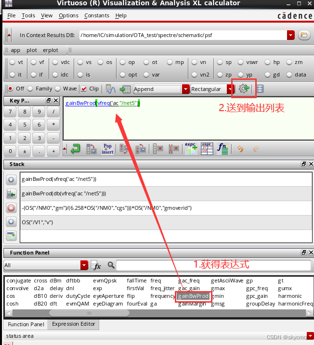Image resolution: width=314 pixels, height=345 pixels.
Task: Click the clear stack red X icon in the buffer toolbar
Action: [x=174, y=149]
